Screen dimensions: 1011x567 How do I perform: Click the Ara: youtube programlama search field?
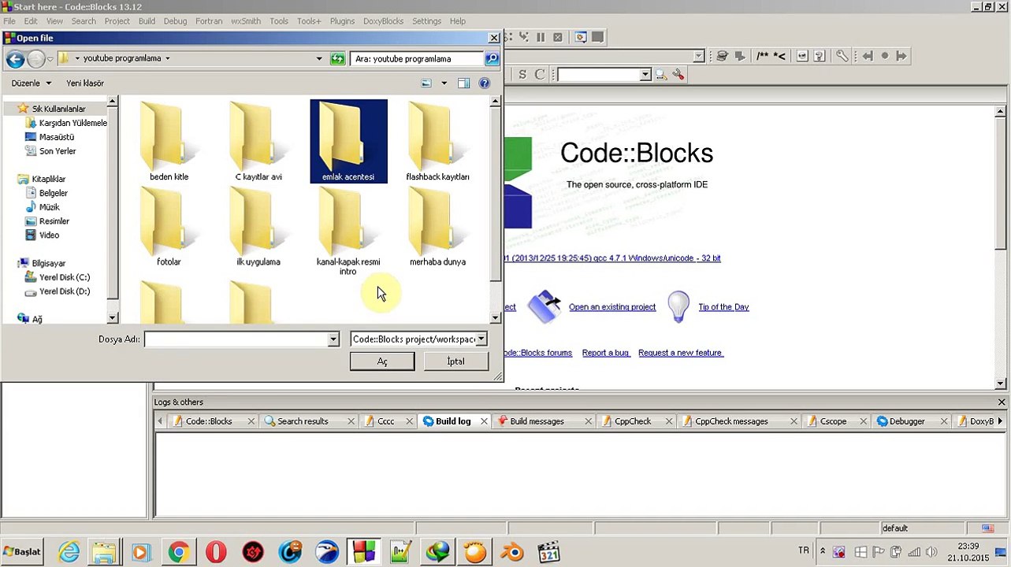click(x=417, y=58)
